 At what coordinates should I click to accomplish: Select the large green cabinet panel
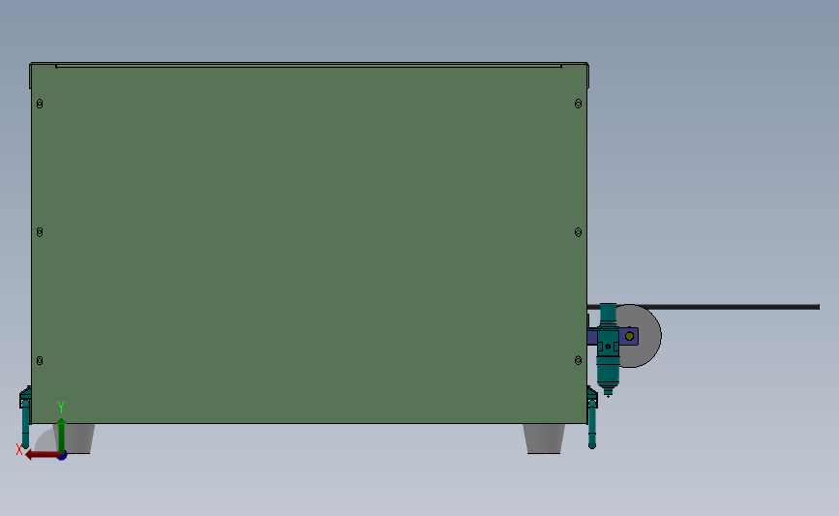(x=310, y=244)
